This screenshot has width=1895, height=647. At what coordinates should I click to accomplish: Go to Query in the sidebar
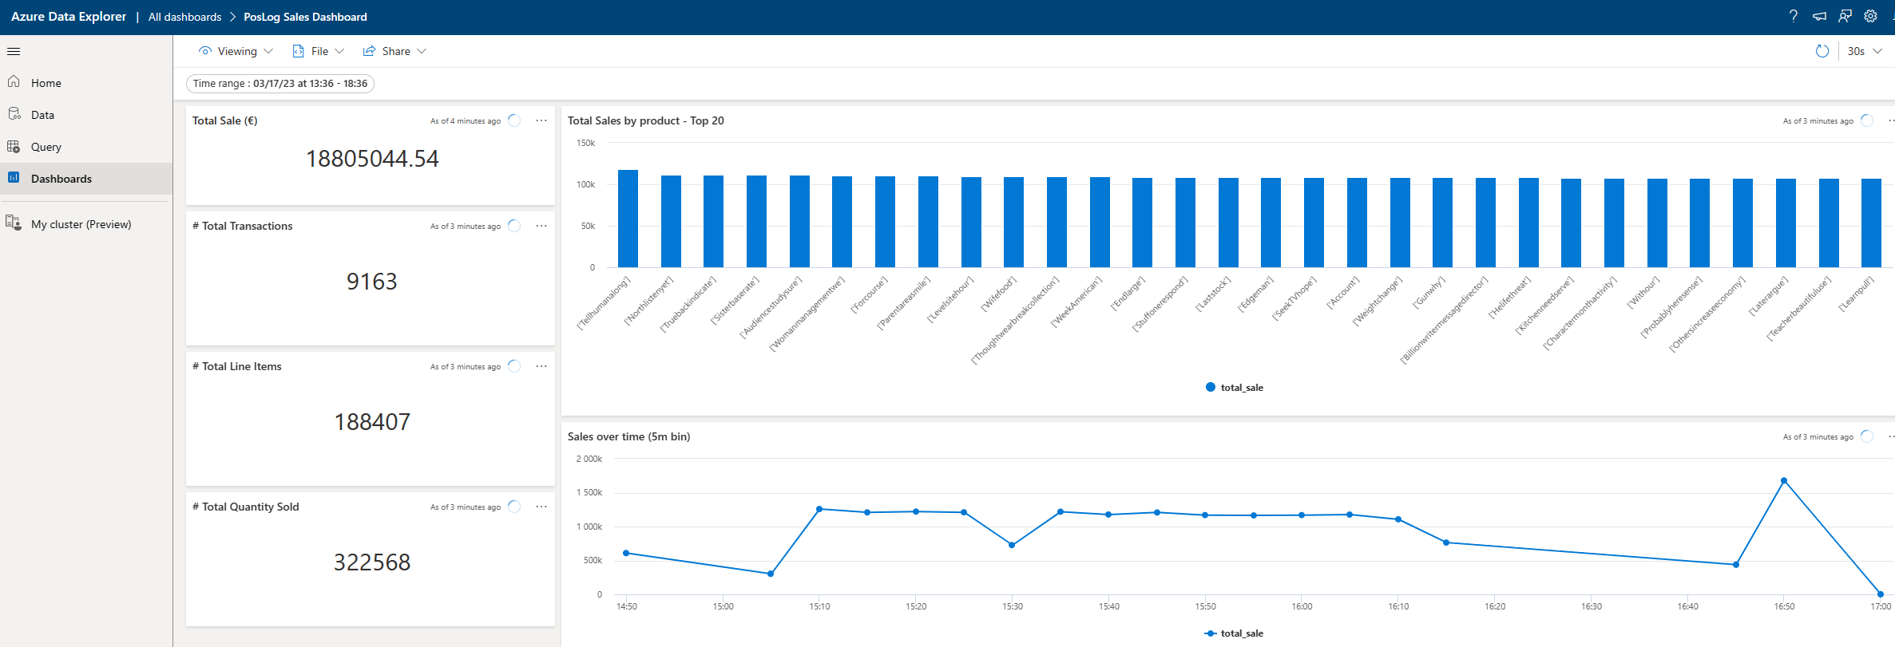(86, 147)
